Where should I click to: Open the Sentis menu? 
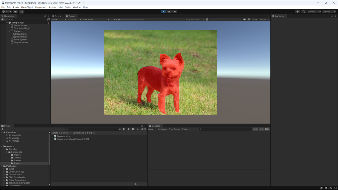(x=68, y=7)
